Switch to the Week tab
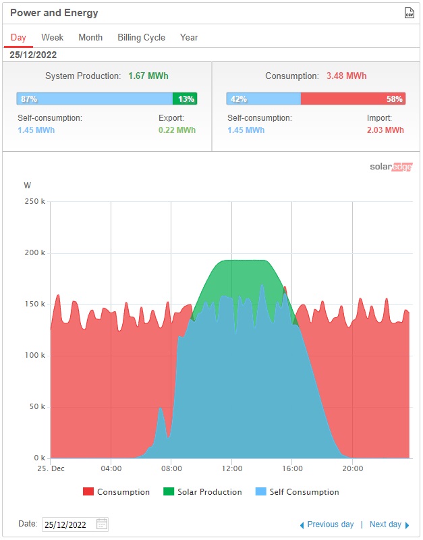The image size is (423, 540). [52, 38]
